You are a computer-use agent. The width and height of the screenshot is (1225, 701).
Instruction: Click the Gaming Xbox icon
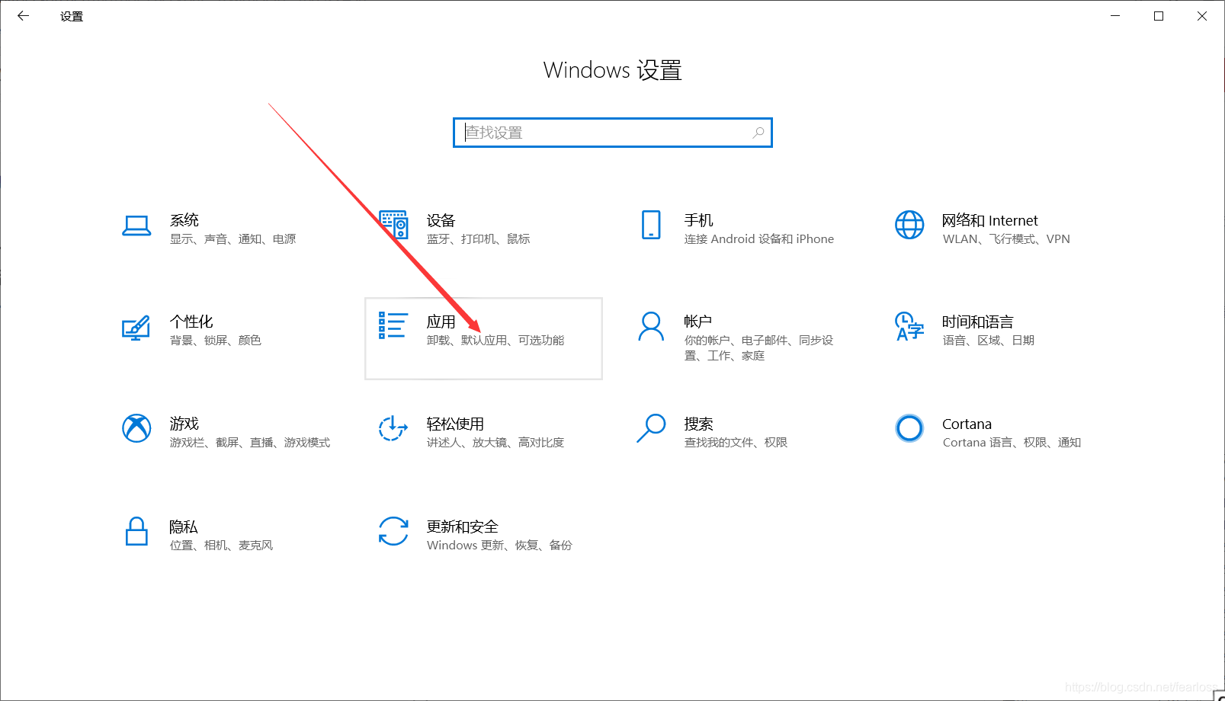click(136, 428)
